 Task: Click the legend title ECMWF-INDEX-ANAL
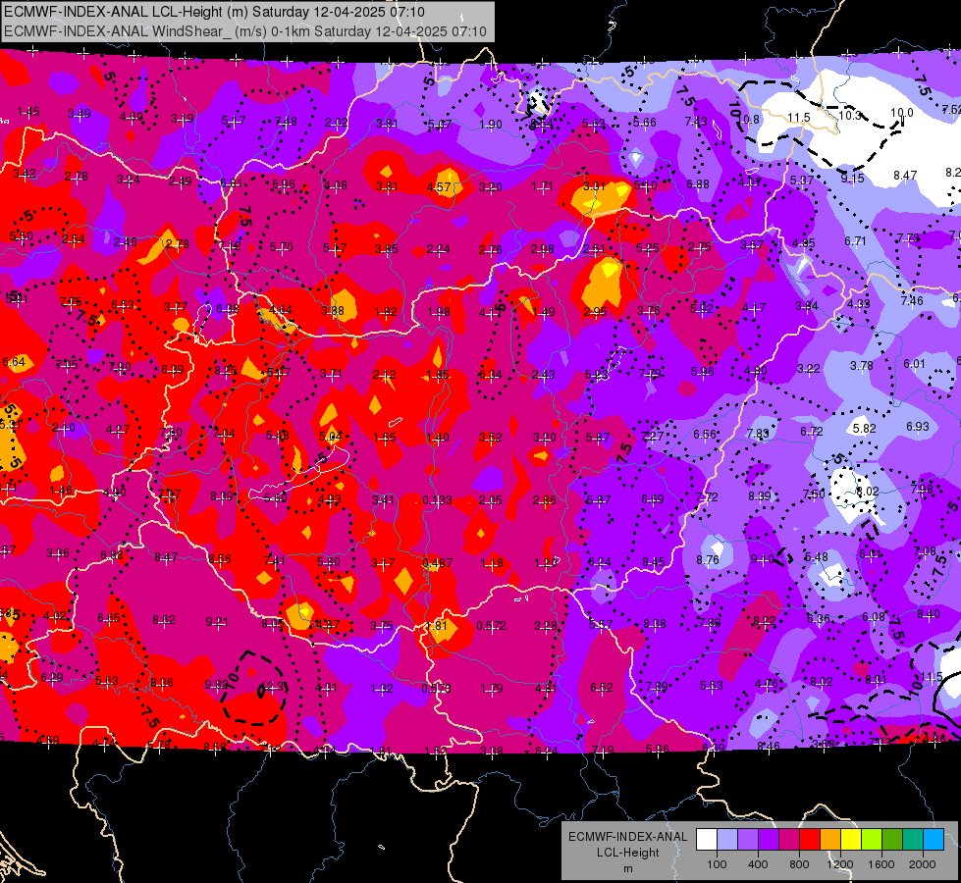[x=627, y=837]
